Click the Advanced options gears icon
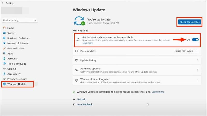 [77, 70]
